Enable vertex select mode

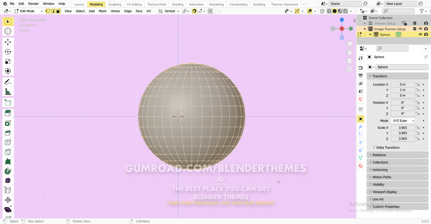(48, 11)
